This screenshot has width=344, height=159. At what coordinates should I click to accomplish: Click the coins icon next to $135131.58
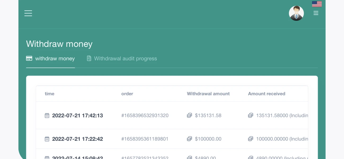pyautogui.click(x=189, y=116)
